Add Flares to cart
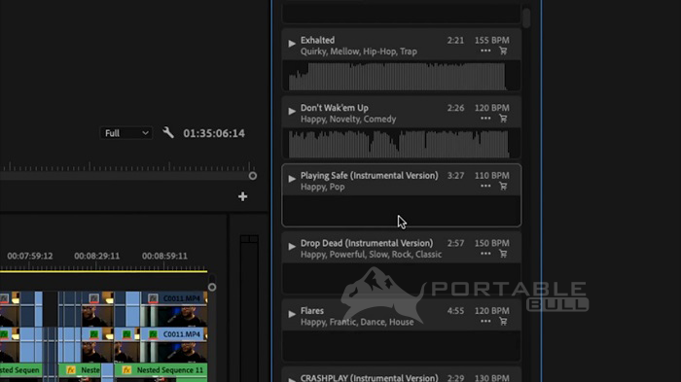Viewport: 681px width, 382px height. pyautogui.click(x=503, y=322)
